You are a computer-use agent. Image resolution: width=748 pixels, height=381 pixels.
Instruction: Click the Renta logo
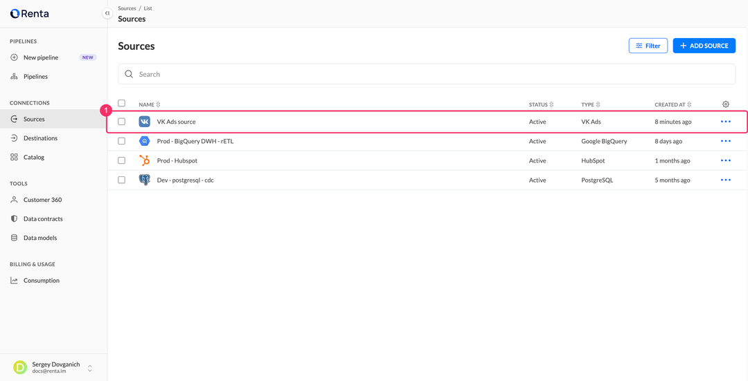click(x=29, y=13)
